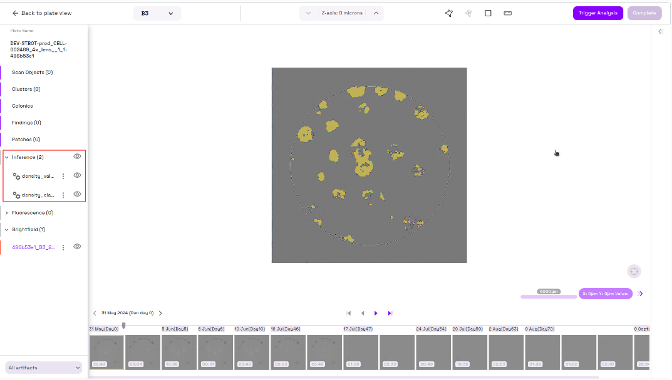Select Colonies in the sidebar
Screen dimensions: 672x380
coord(23,106)
